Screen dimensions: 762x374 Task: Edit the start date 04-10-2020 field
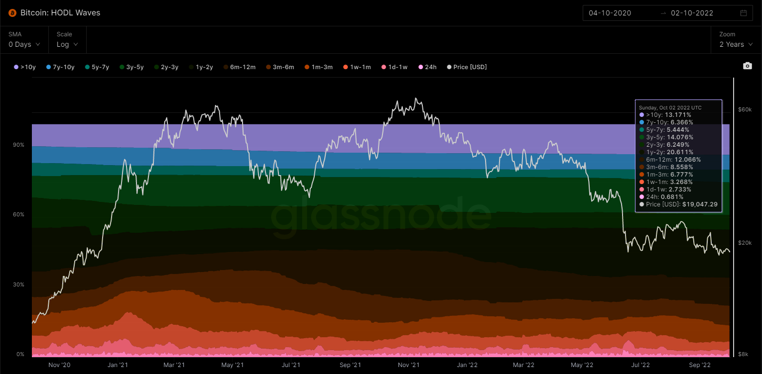(610, 13)
